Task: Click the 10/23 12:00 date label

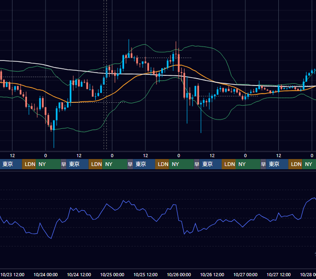Action: pyautogui.click(x=13, y=274)
